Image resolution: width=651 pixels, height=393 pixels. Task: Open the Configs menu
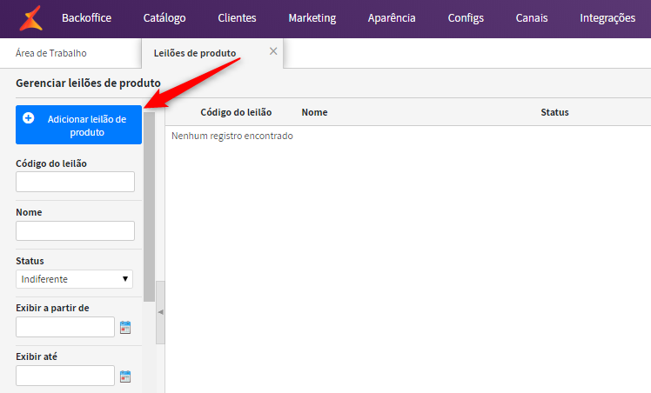pos(466,18)
